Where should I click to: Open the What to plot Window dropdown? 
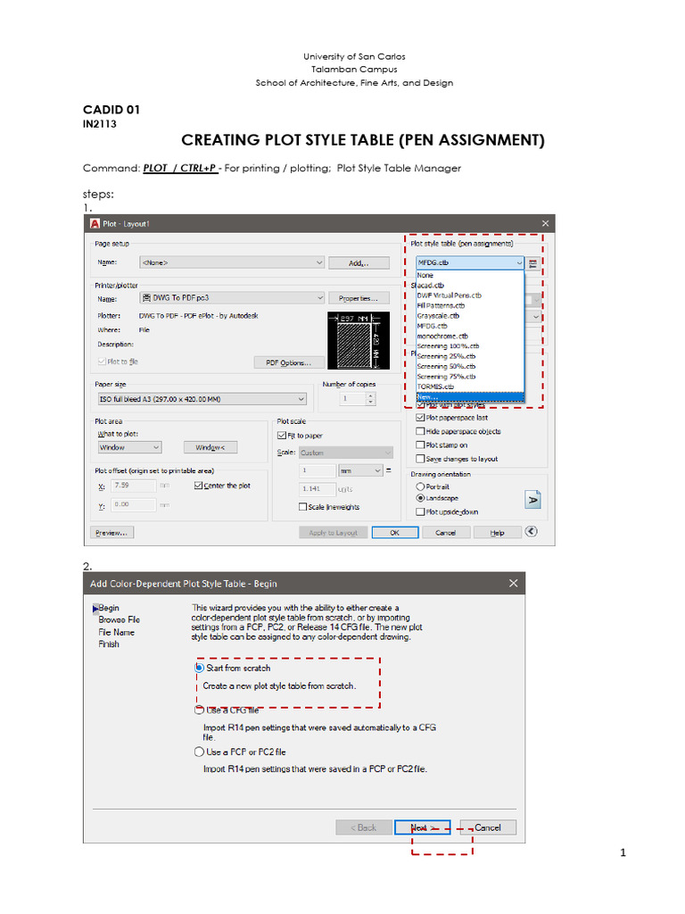pyautogui.click(x=130, y=448)
